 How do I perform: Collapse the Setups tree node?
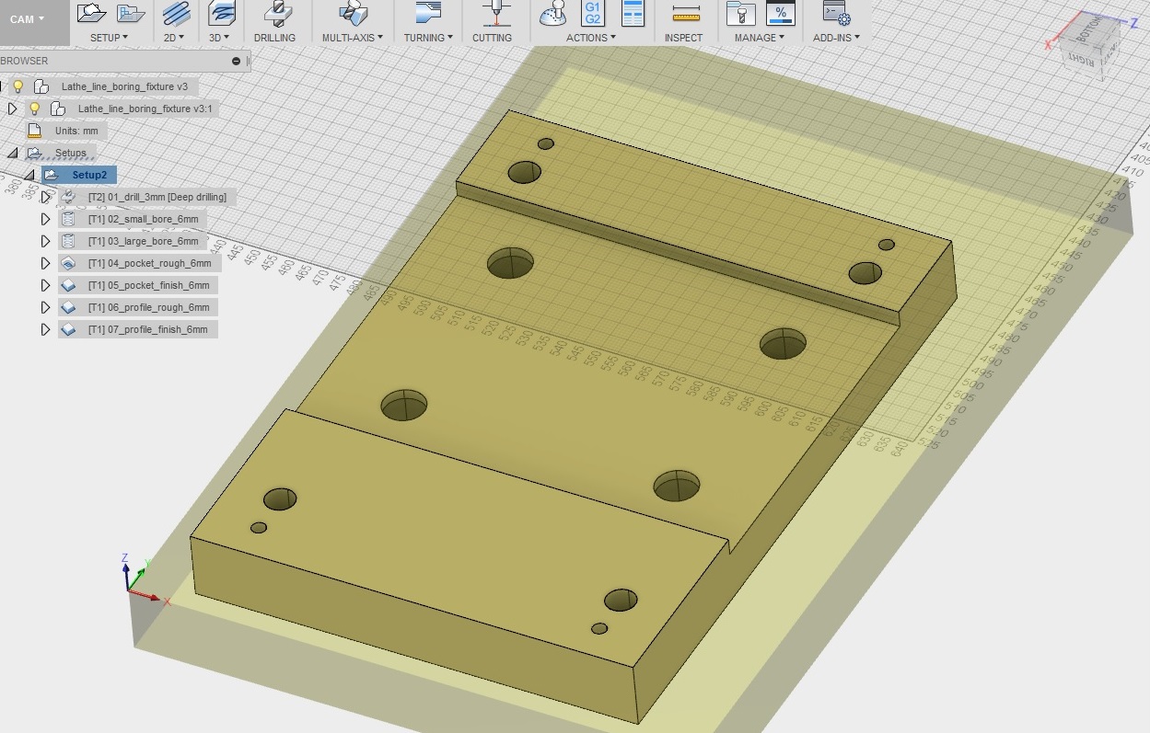[13, 153]
